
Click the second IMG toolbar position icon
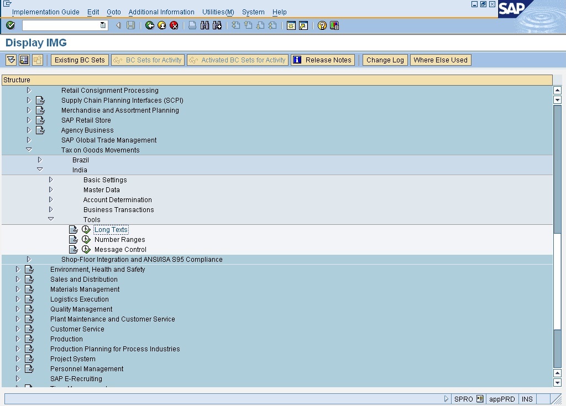[24, 60]
